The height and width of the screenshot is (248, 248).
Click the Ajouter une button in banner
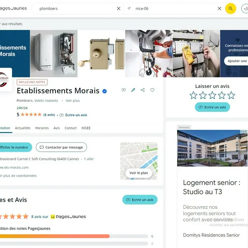point(236,61)
